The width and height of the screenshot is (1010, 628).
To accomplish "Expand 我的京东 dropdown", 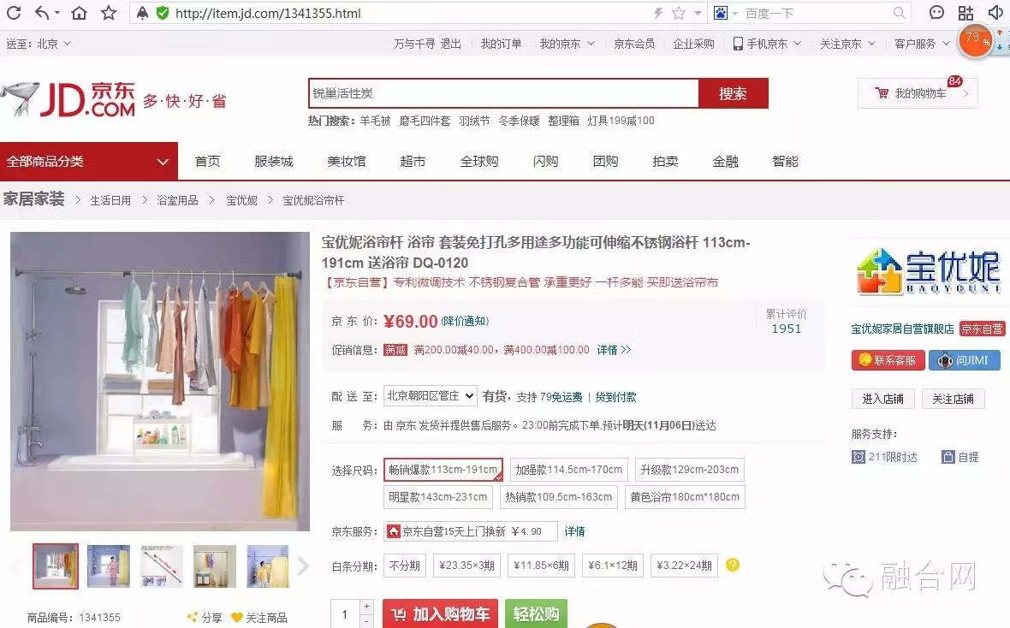I will click(x=567, y=44).
